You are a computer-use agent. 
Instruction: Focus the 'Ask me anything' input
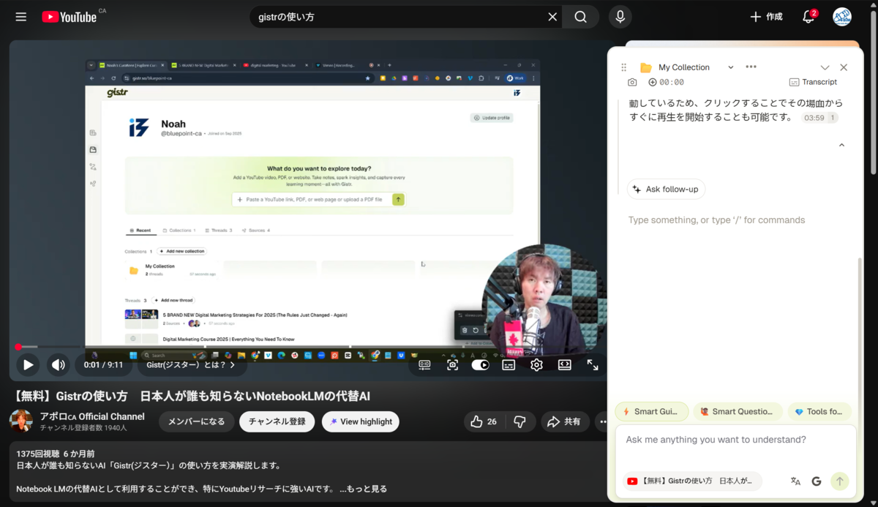pos(735,440)
